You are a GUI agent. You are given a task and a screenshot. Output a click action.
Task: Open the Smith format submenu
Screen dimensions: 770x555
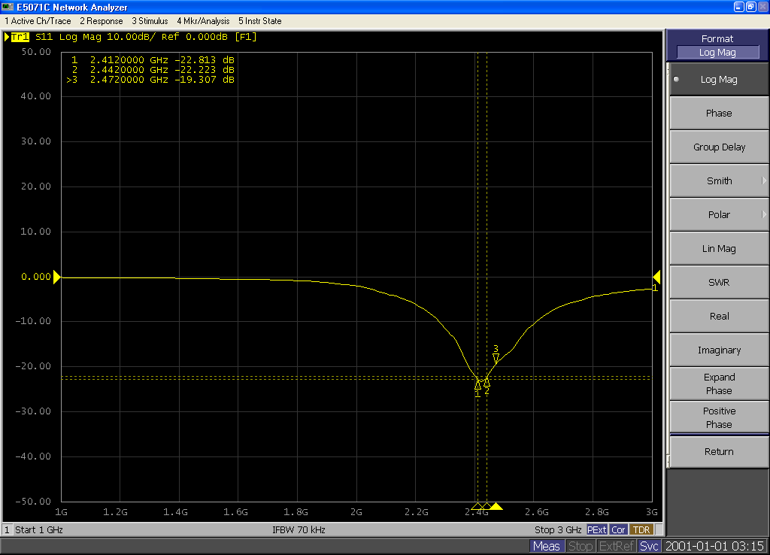(x=717, y=180)
